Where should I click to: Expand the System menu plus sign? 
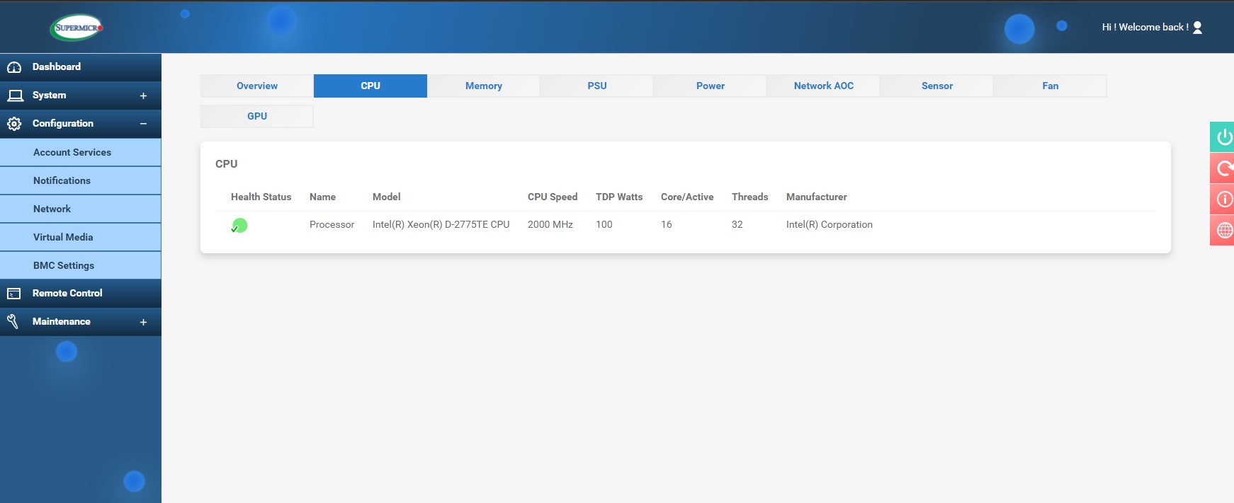coord(143,96)
